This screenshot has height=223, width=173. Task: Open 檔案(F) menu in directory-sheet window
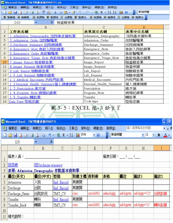point(12,7)
